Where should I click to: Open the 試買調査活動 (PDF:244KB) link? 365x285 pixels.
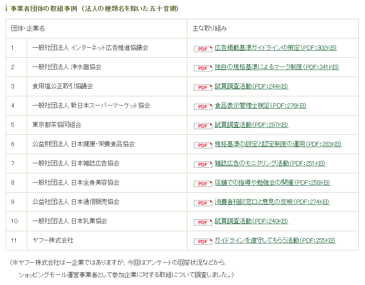(251, 86)
